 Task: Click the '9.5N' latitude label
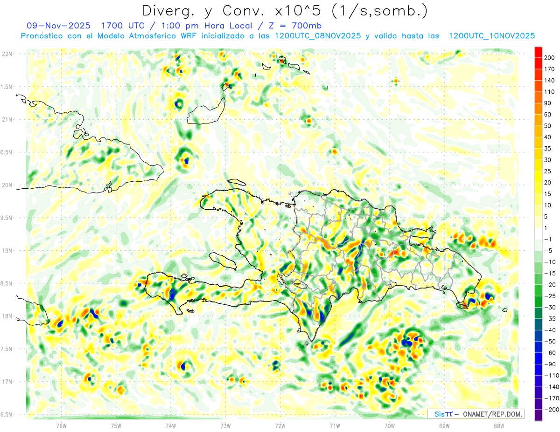point(7,218)
